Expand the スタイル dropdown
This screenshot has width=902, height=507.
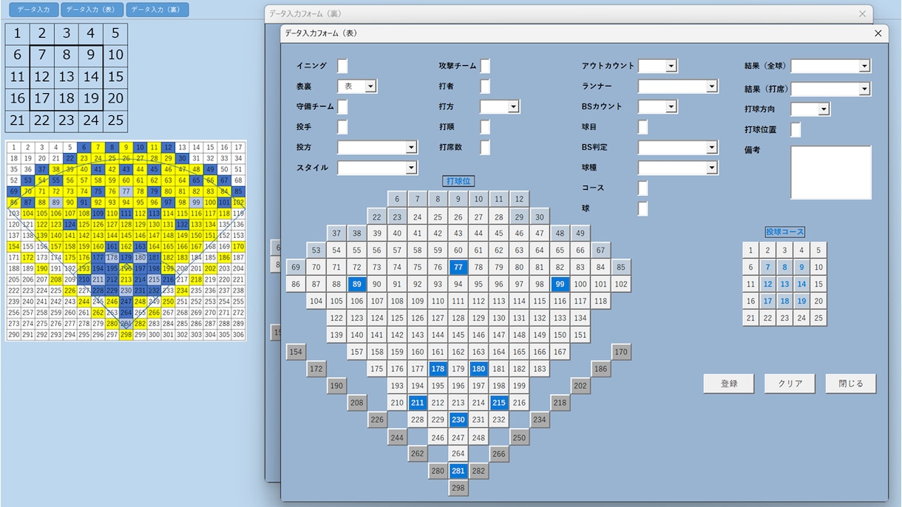point(411,168)
